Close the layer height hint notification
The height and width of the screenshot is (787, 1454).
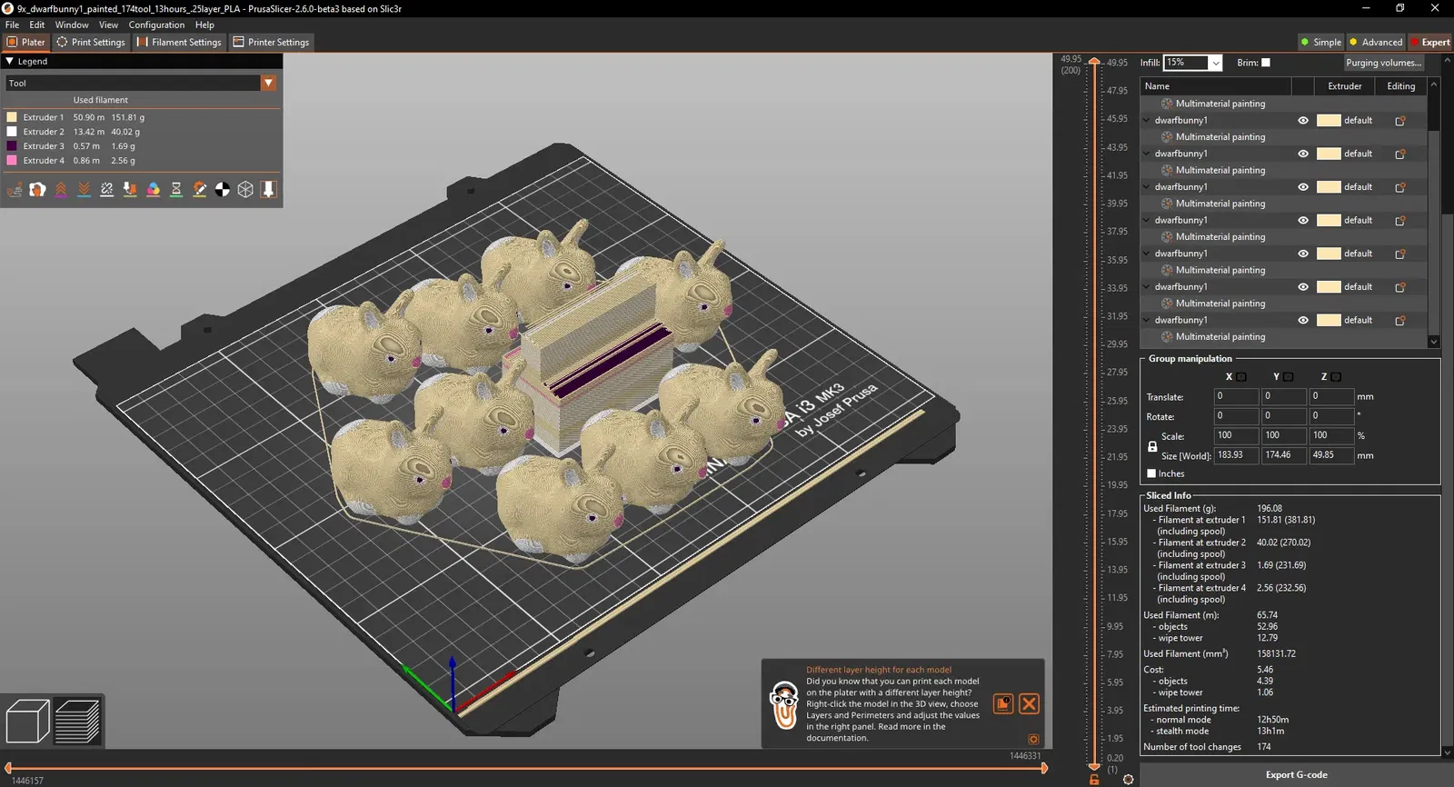1029,703
